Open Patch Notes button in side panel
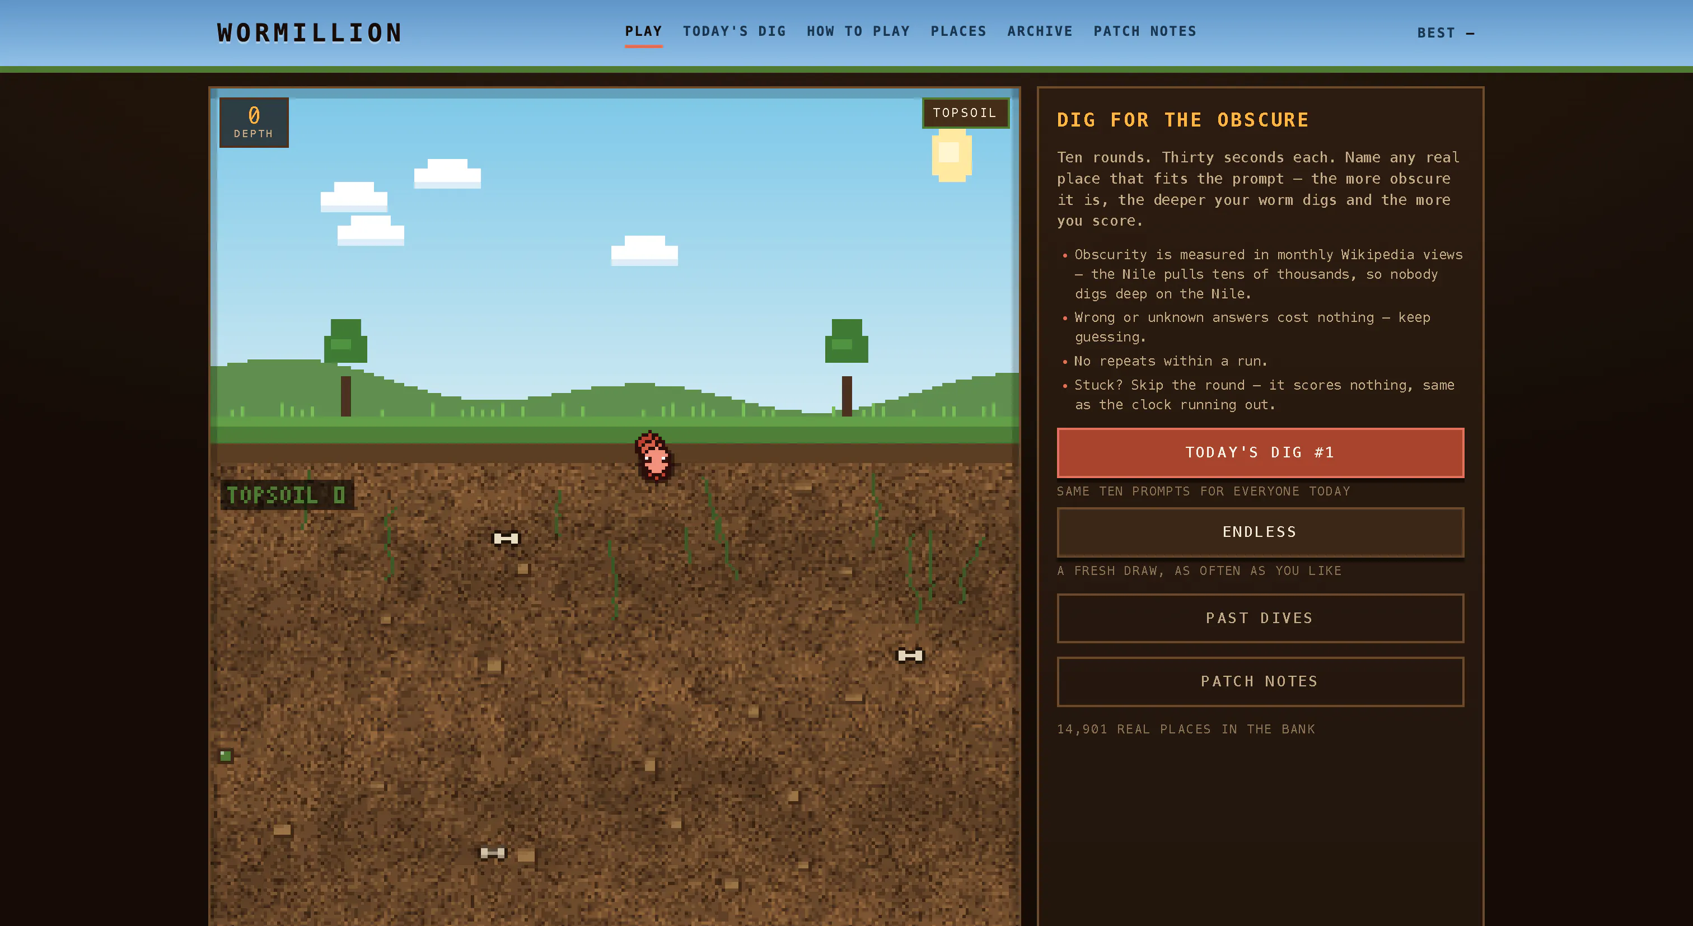Screen dimensions: 1693x926 tap(1260, 681)
